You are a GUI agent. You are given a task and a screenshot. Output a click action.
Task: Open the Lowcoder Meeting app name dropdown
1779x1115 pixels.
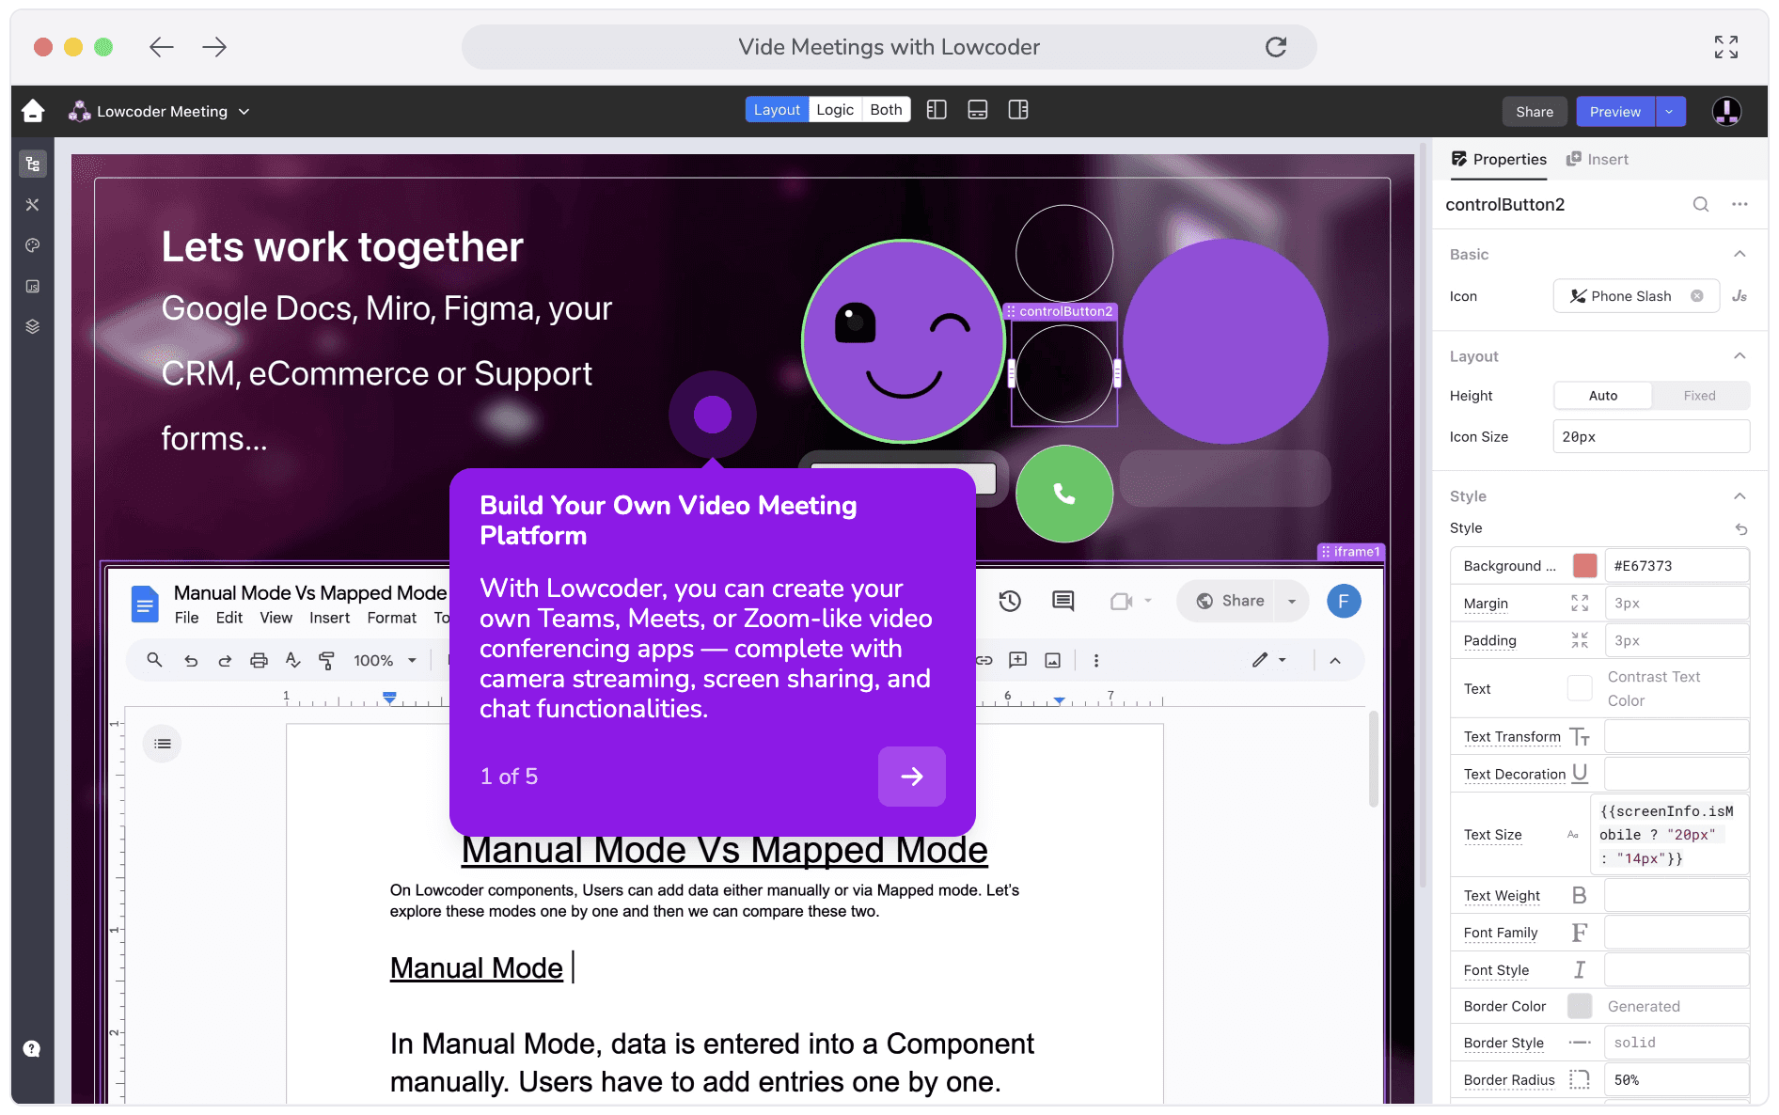pos(160,112)
